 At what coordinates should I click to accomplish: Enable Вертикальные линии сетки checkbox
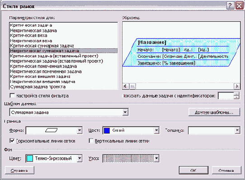91,141
